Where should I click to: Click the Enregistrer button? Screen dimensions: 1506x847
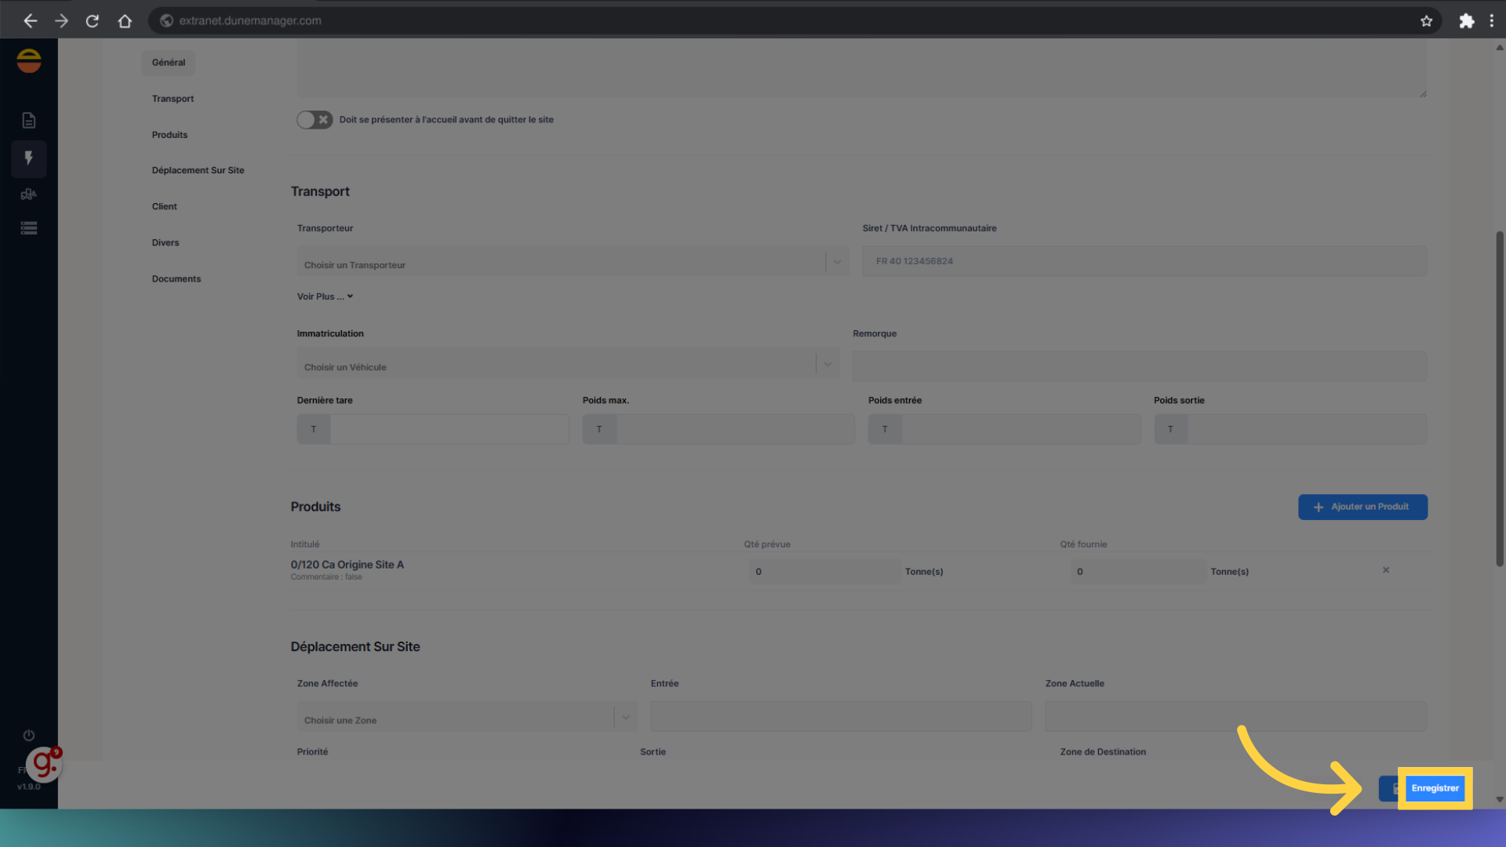coord(1435,788)
